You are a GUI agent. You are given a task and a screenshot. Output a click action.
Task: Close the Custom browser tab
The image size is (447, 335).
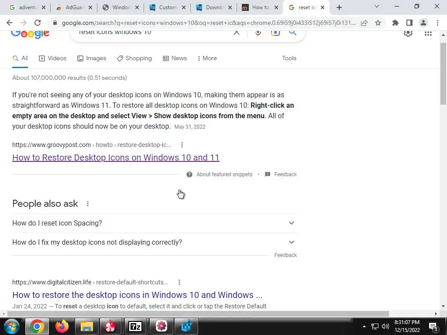point(184,8)
